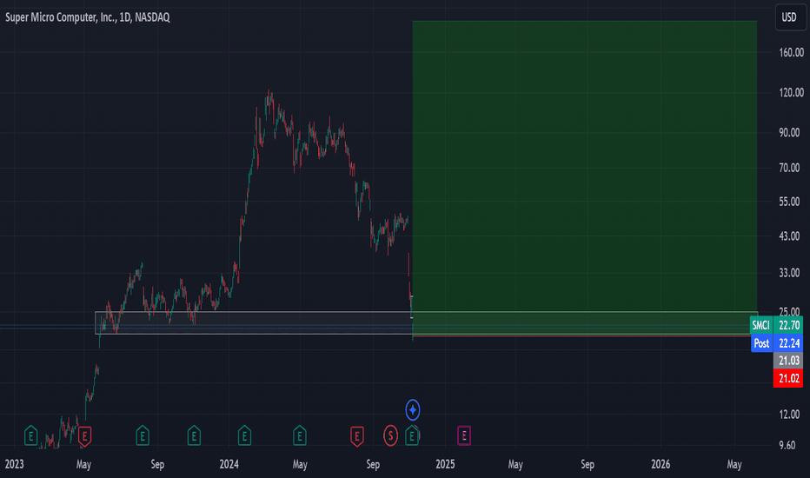The width and height of the screenshot is (810, 478).
Task: Click the Super Micro Computer chart title
Action: point(87,17)
